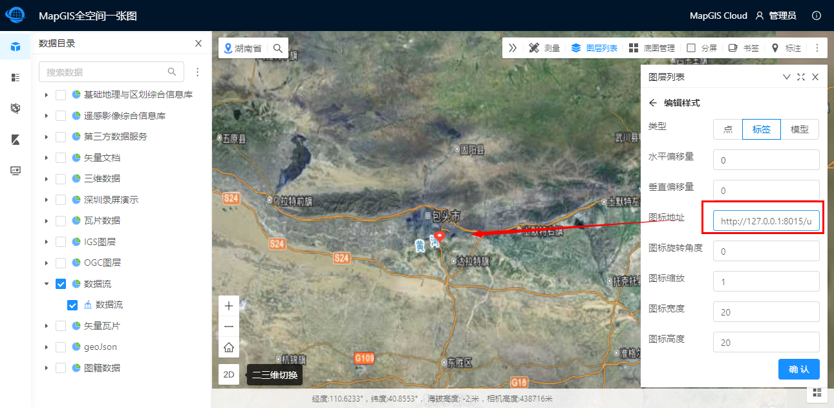Open the annotation (标注) tool

pyautogui.click(x=786, y=48)
